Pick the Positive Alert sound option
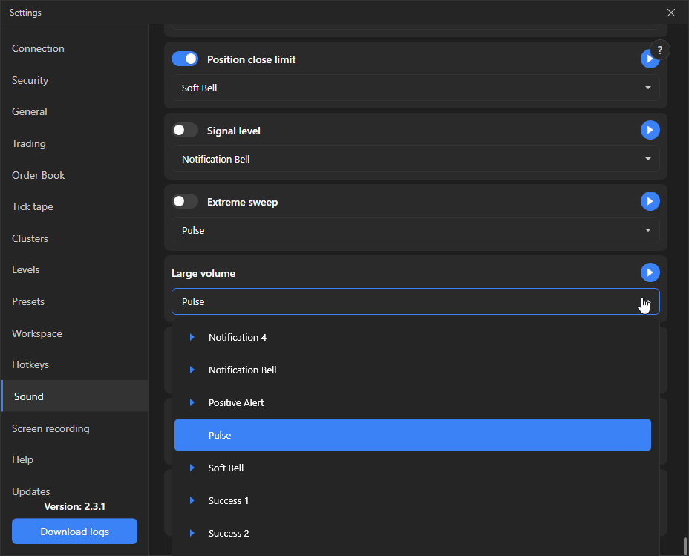The image size is (689, 556). pyautogui.click(x=413, y=402)
